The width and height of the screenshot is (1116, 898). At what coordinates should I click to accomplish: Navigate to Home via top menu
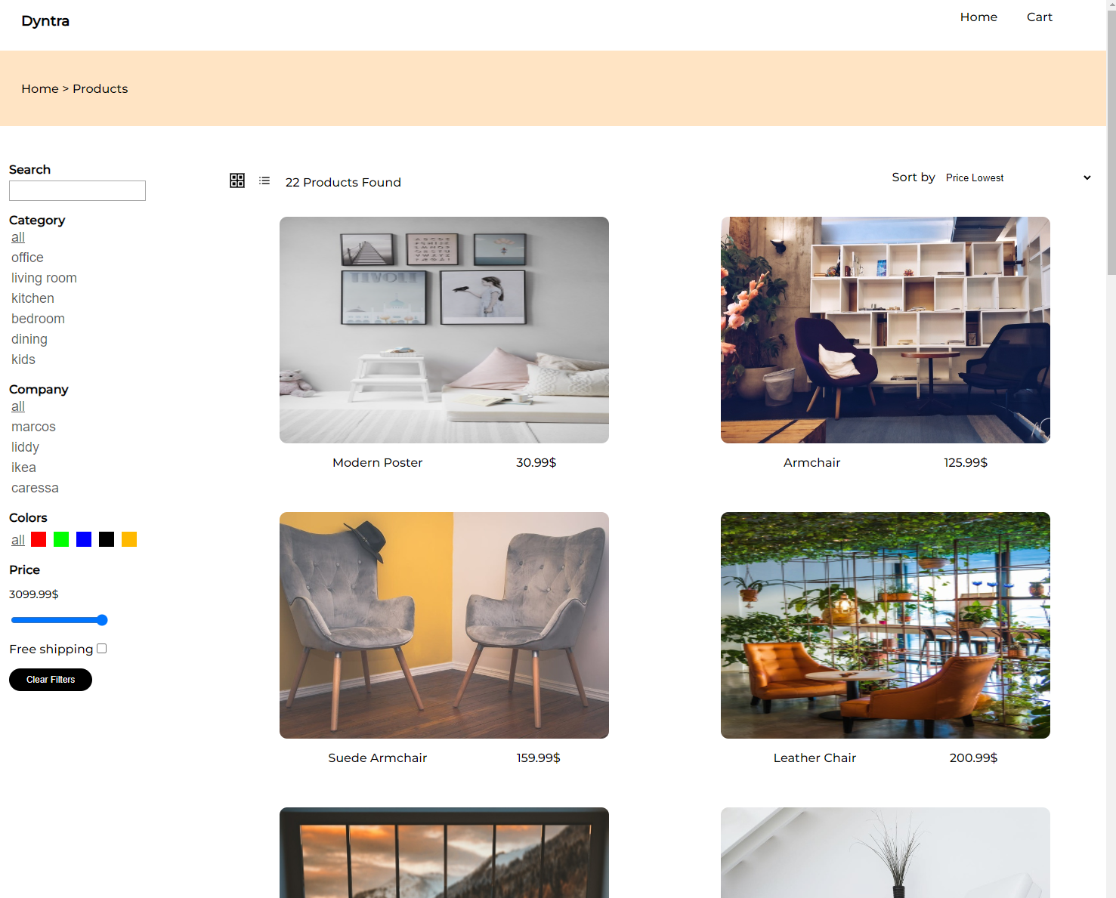[x=978, y=17]
